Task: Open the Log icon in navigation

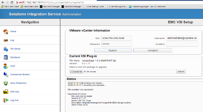Action: point(6,40)
